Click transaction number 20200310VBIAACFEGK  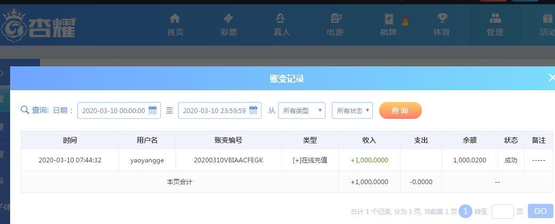click(228, 160)
